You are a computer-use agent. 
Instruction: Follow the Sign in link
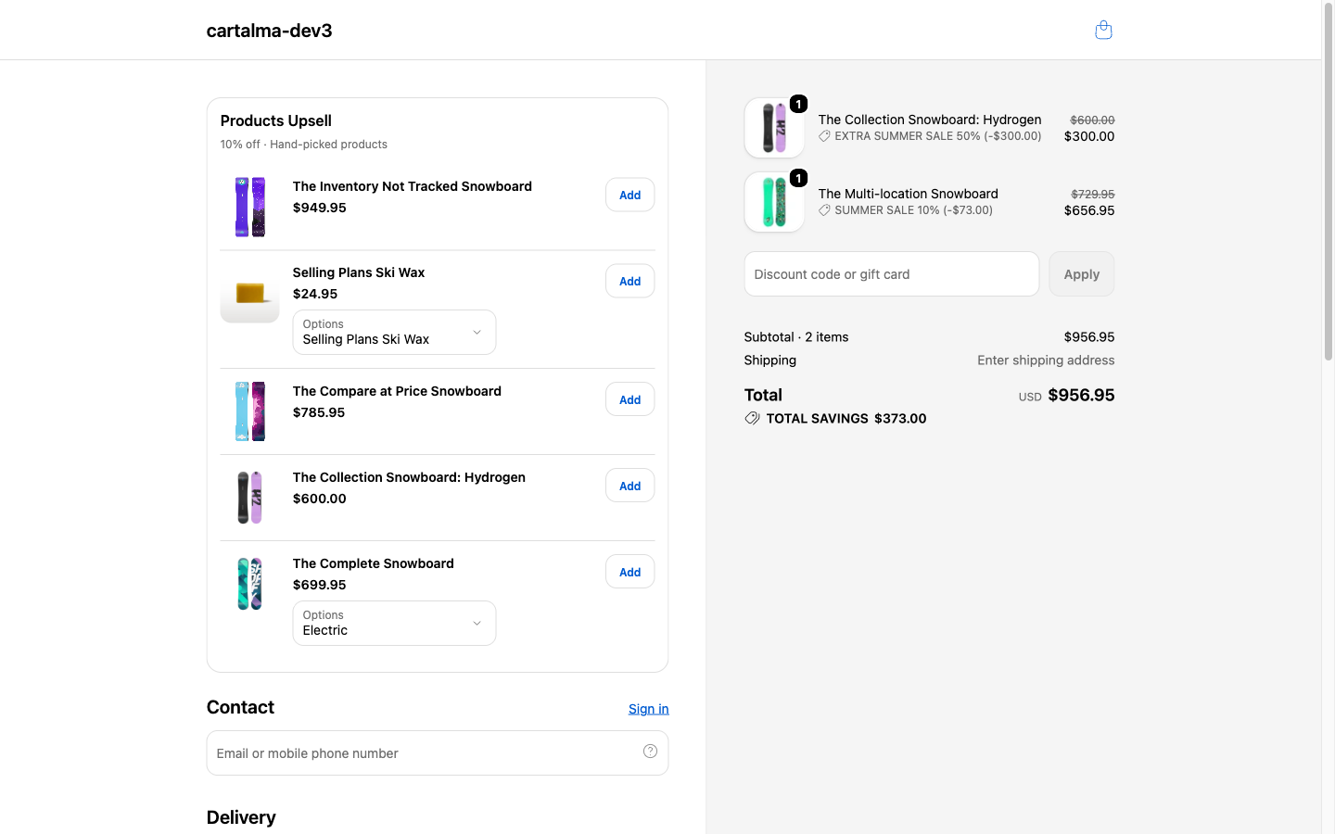648,709
